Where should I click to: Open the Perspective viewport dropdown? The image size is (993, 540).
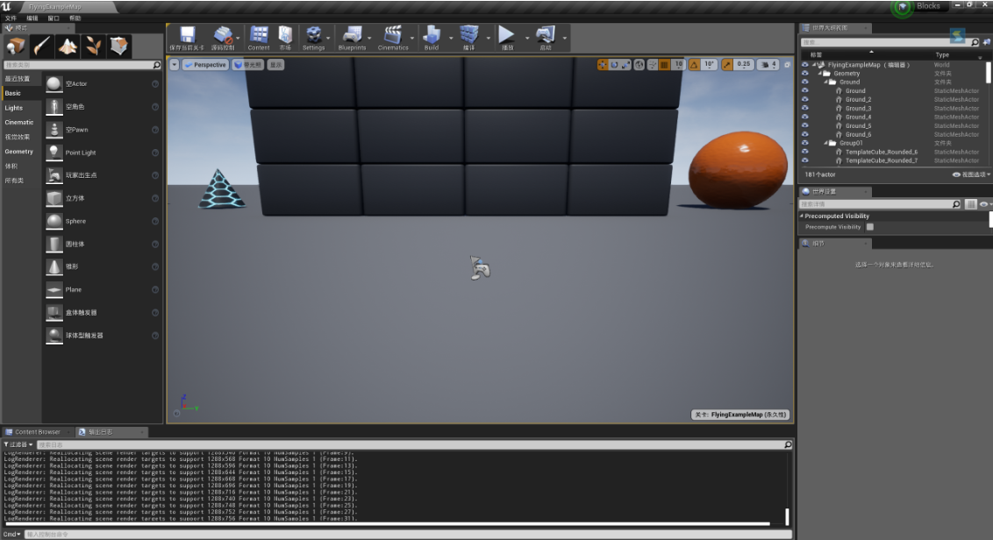coord(206,65)
